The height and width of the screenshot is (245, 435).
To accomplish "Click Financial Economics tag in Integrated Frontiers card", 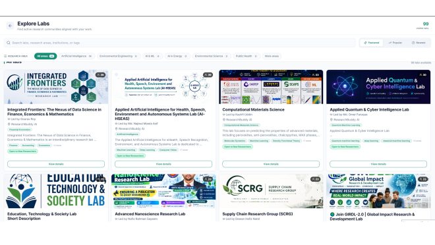I will coord(20,130).
